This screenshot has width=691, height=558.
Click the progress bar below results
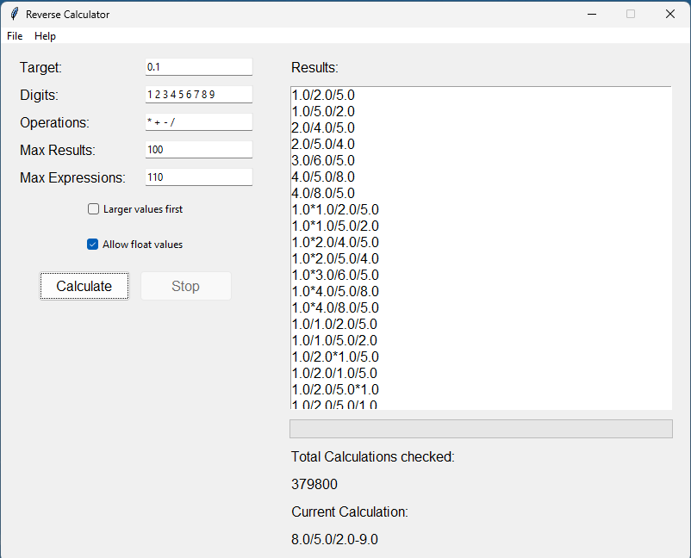[x=481, y=429]
